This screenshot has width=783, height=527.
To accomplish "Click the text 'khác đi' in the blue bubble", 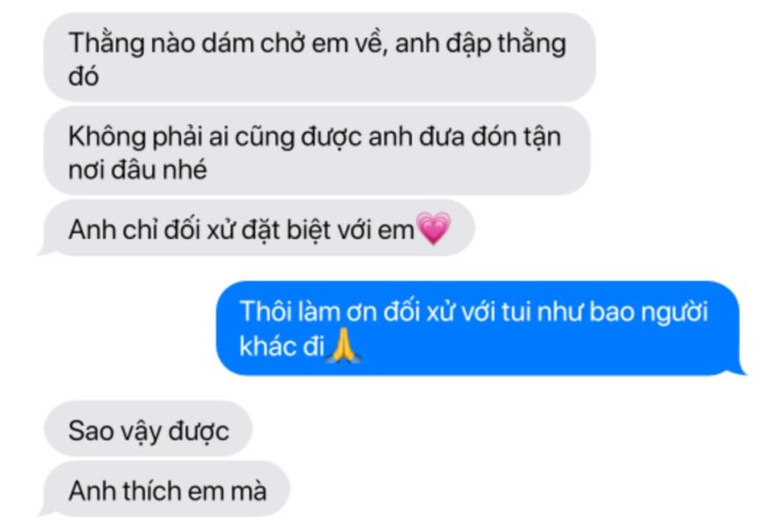I will coord(282,345).
